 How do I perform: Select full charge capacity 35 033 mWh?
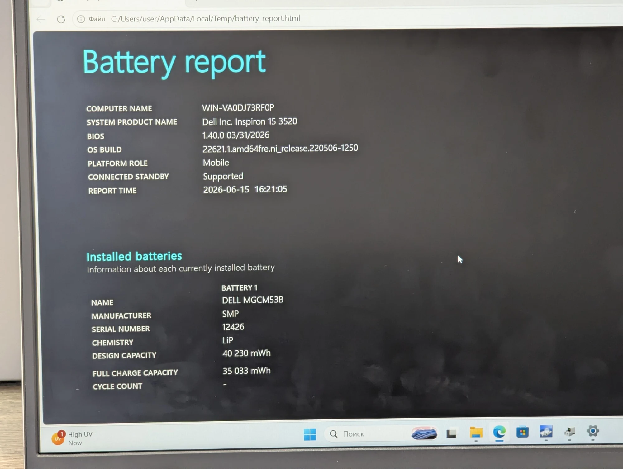pos(247,371)
